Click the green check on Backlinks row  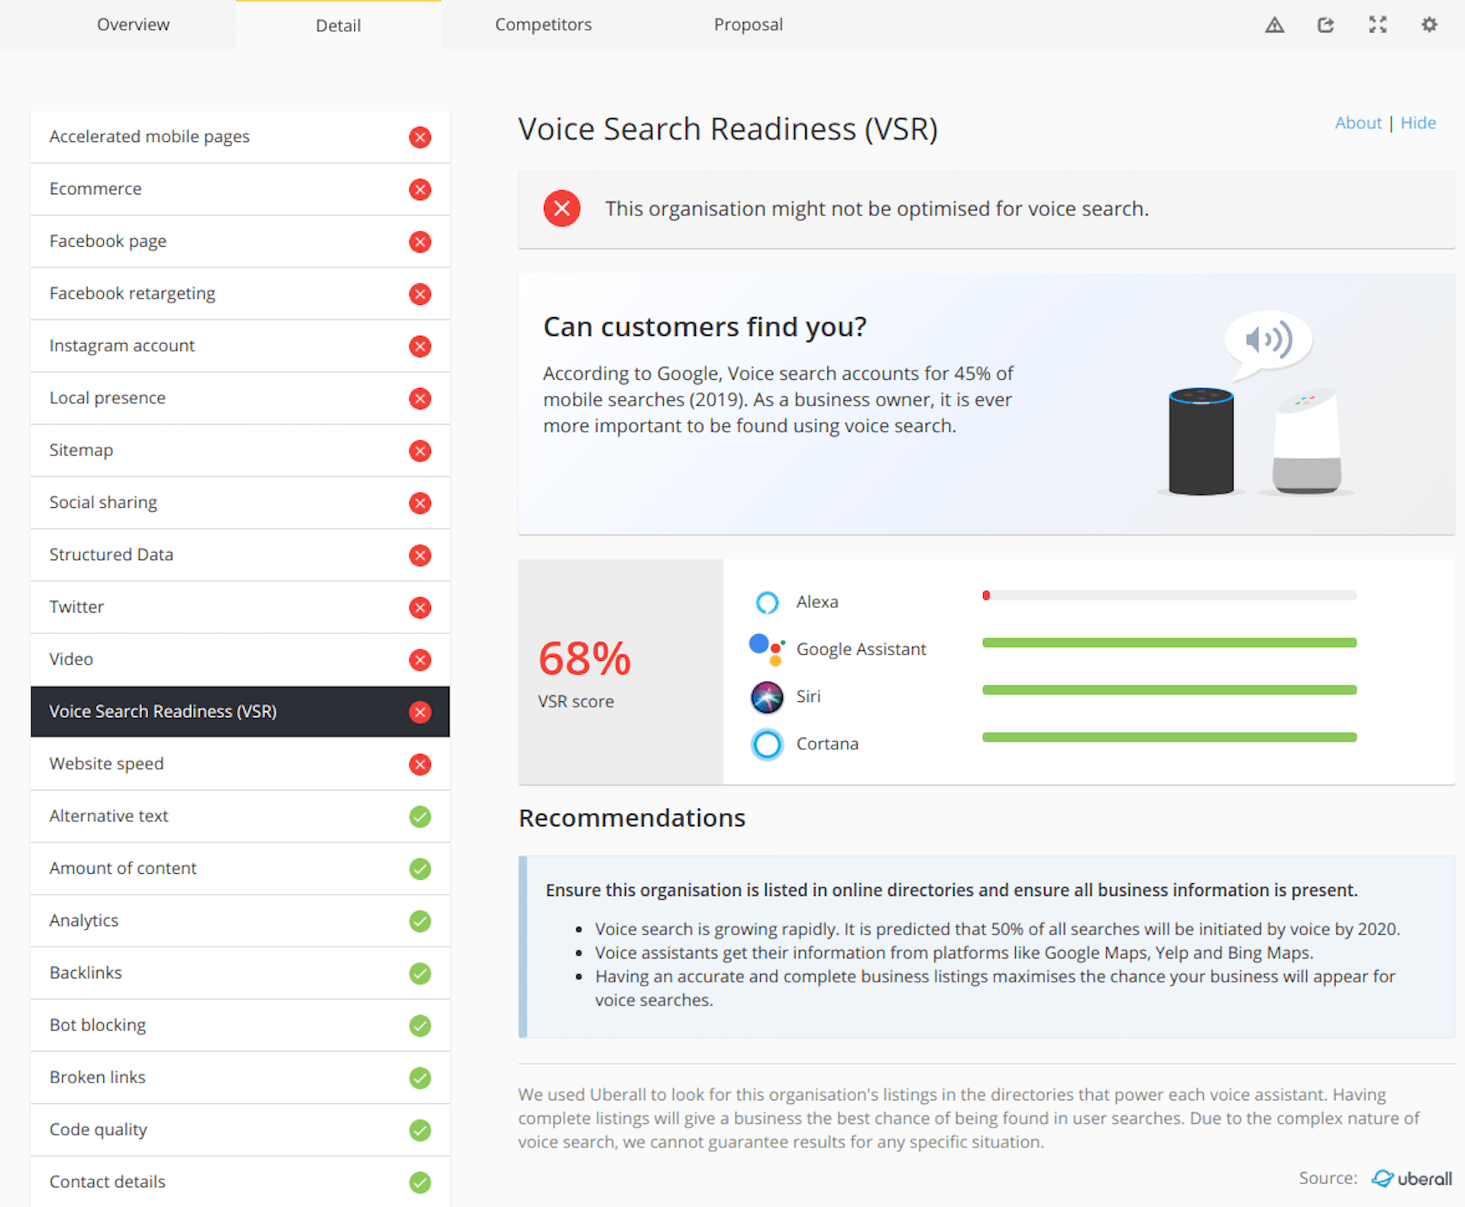coord(420,973)
